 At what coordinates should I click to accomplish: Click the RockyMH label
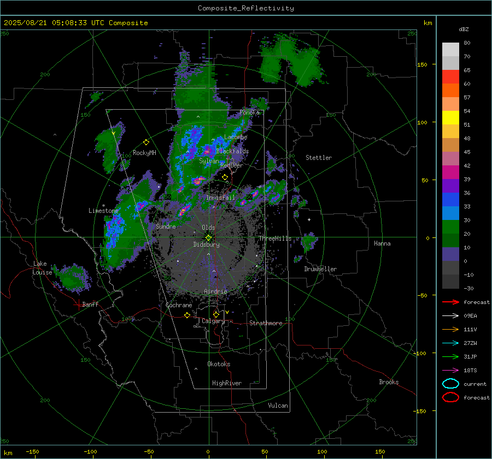tap(144, 153)
